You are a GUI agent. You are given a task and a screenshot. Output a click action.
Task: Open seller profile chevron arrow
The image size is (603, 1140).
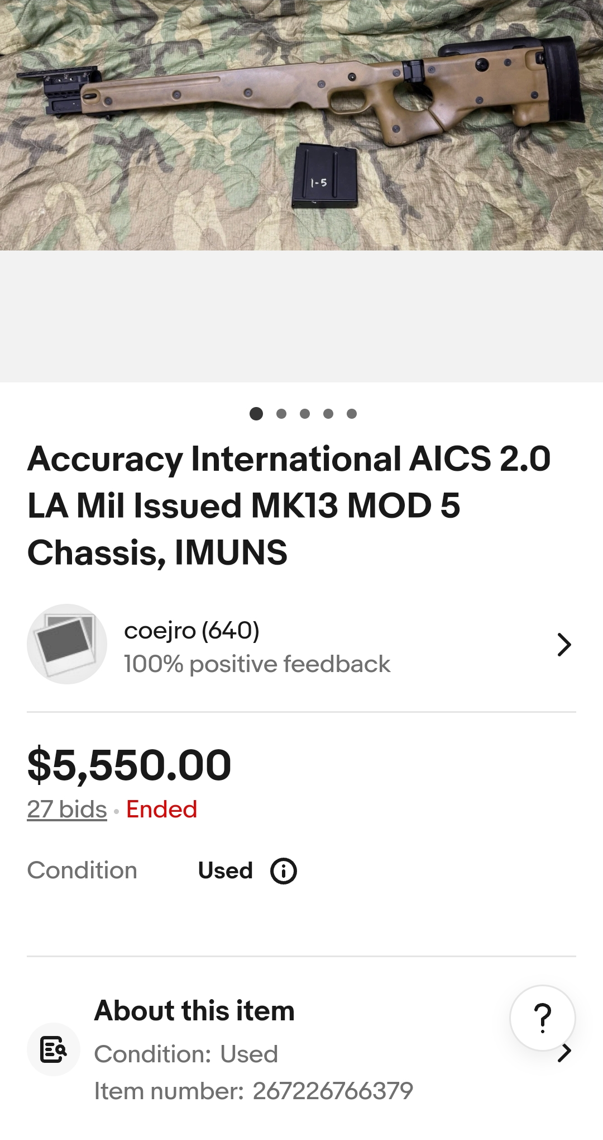click(x=564, y=645)
